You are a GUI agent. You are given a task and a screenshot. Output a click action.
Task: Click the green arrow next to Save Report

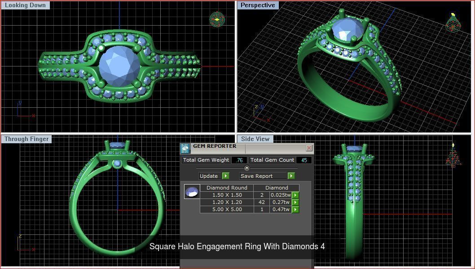pyautogui.click(x=291, y=176)
